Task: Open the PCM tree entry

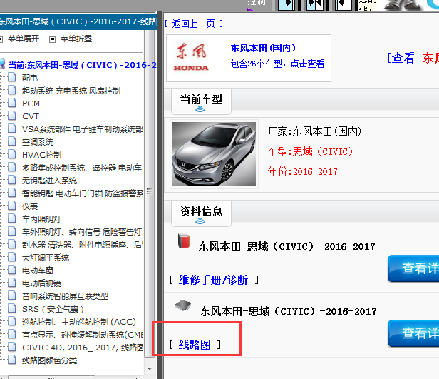Action: (31, 103)
